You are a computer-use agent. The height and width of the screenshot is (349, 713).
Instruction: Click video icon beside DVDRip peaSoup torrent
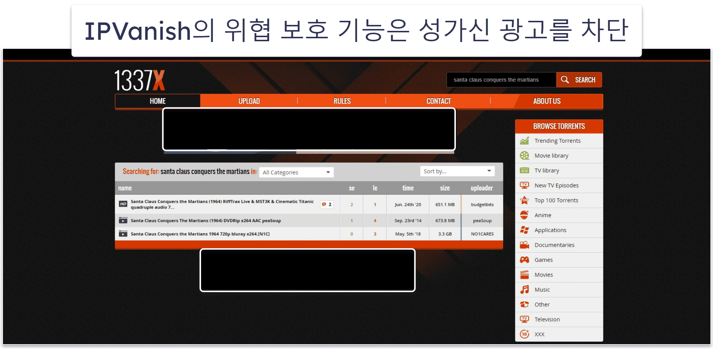(x=123, y=220)
